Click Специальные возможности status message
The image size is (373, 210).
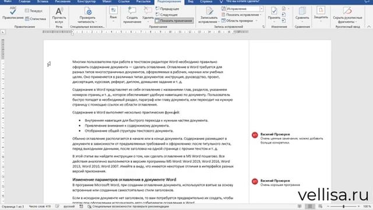128,206
